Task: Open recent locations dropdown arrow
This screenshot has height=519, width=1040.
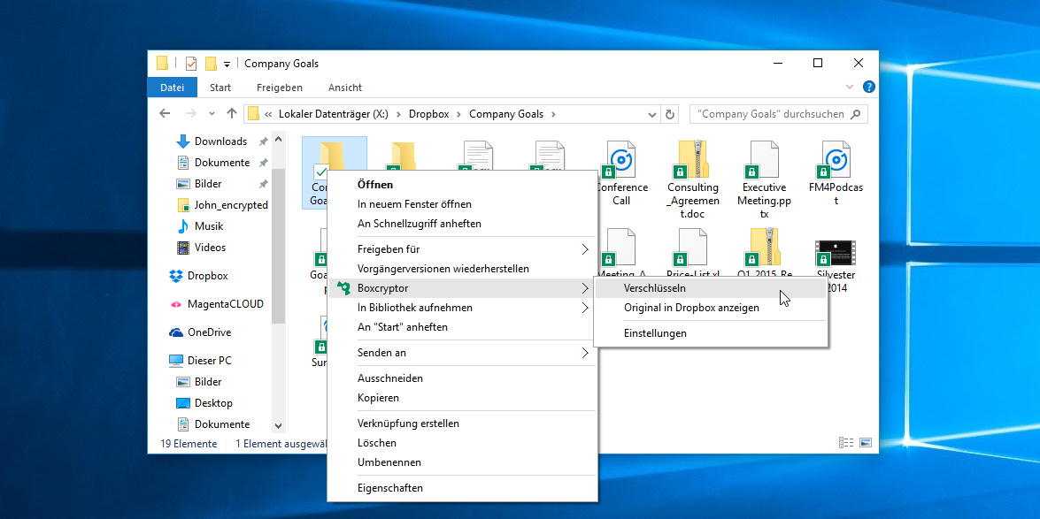Action: (212, 114)
